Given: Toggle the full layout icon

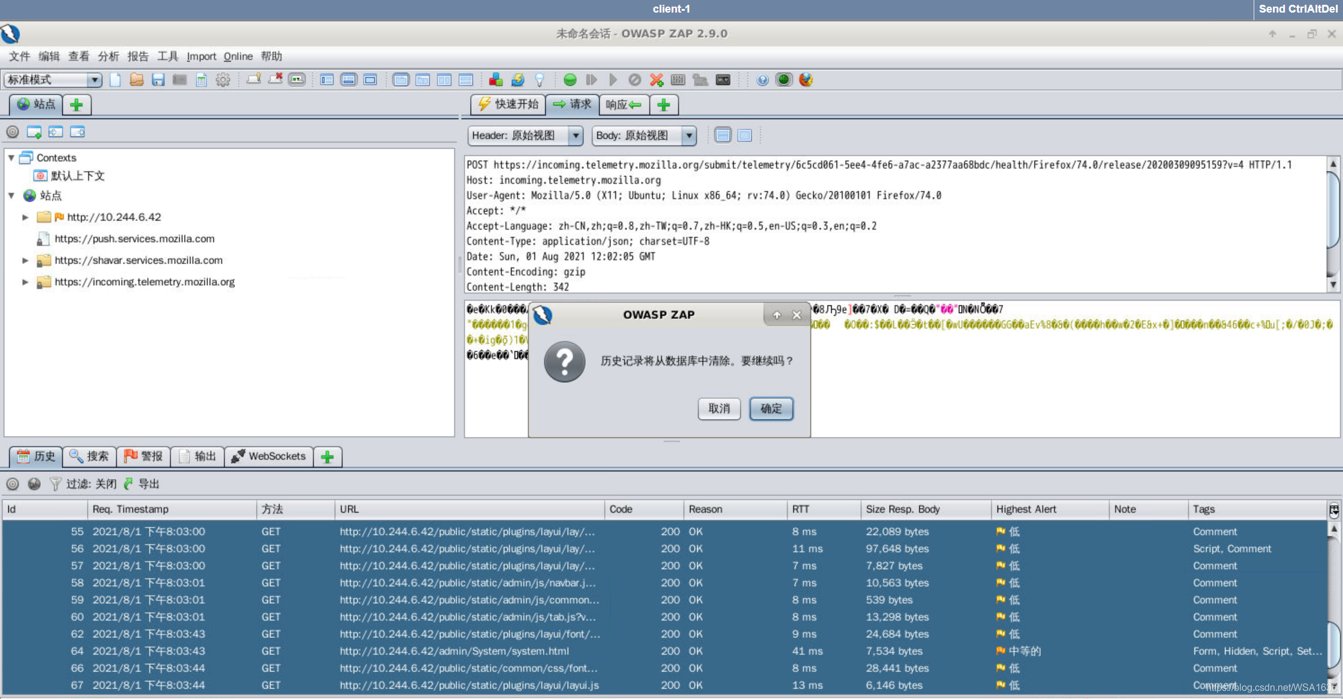Looking at the screenshot, I should [x=371, y=80].
